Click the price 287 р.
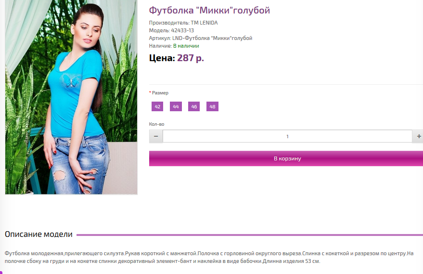 191,58
